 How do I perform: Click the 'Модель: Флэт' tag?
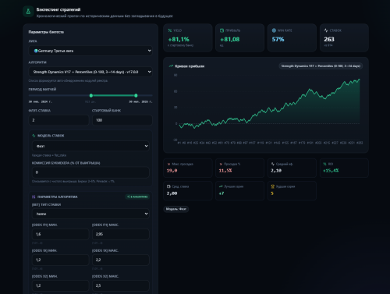pos(176,209)
